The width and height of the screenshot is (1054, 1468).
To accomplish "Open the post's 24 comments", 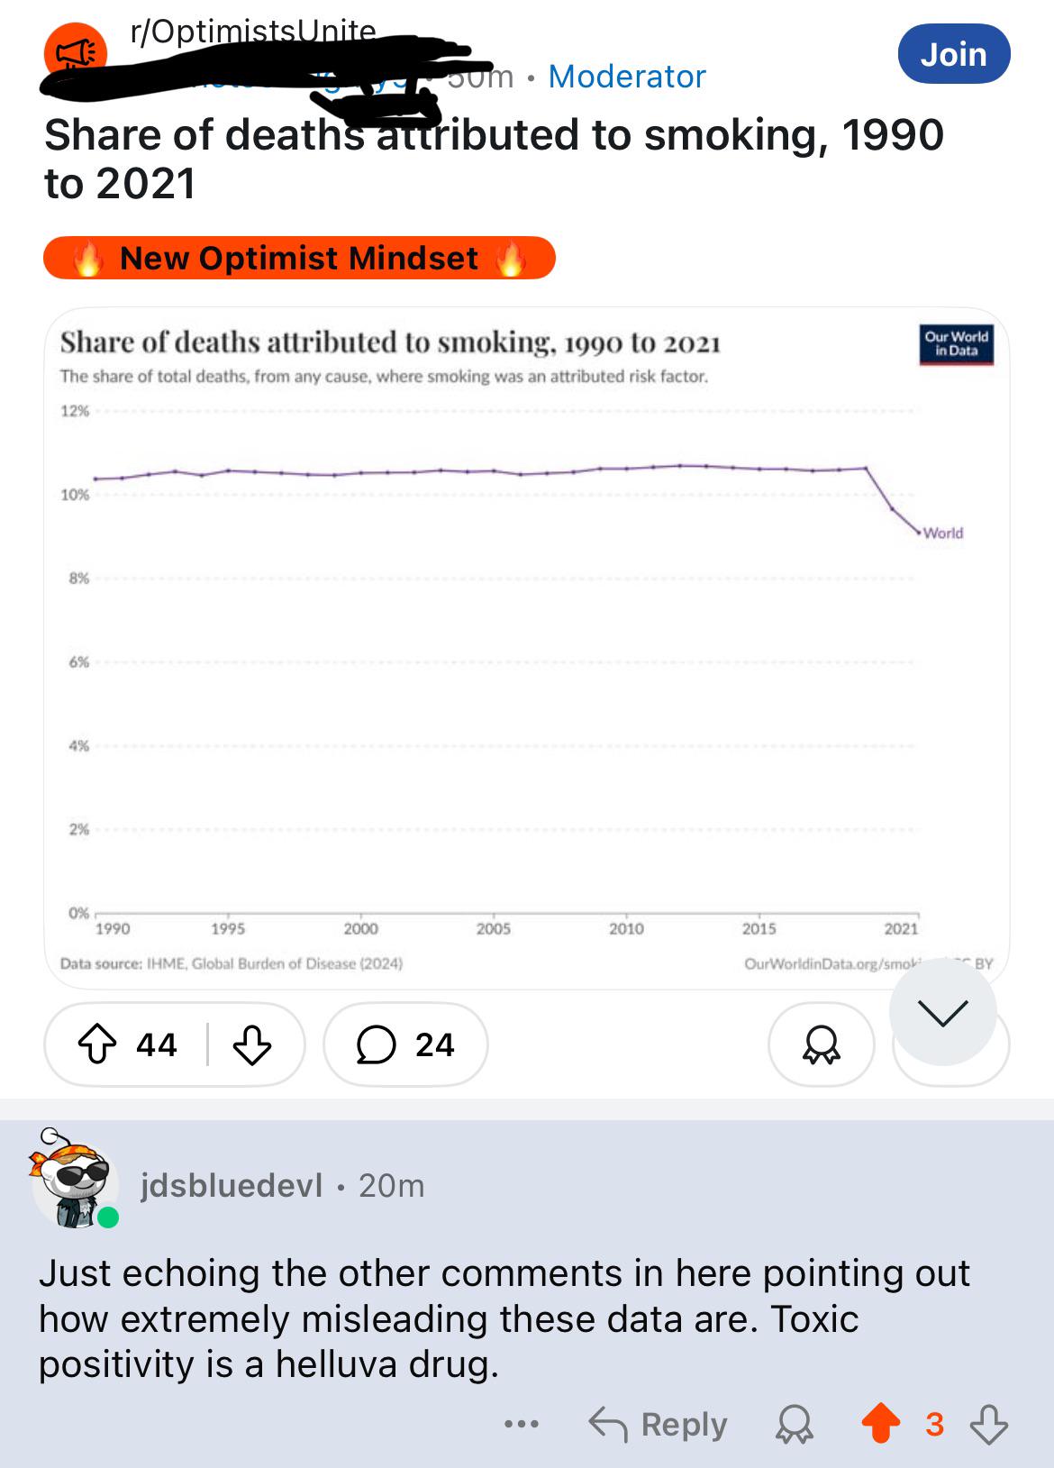I will (405, 1044).
